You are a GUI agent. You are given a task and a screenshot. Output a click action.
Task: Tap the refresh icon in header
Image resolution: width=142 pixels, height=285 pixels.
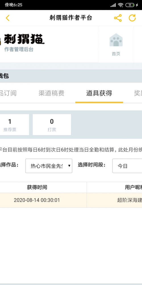click(x=132, y=18)
